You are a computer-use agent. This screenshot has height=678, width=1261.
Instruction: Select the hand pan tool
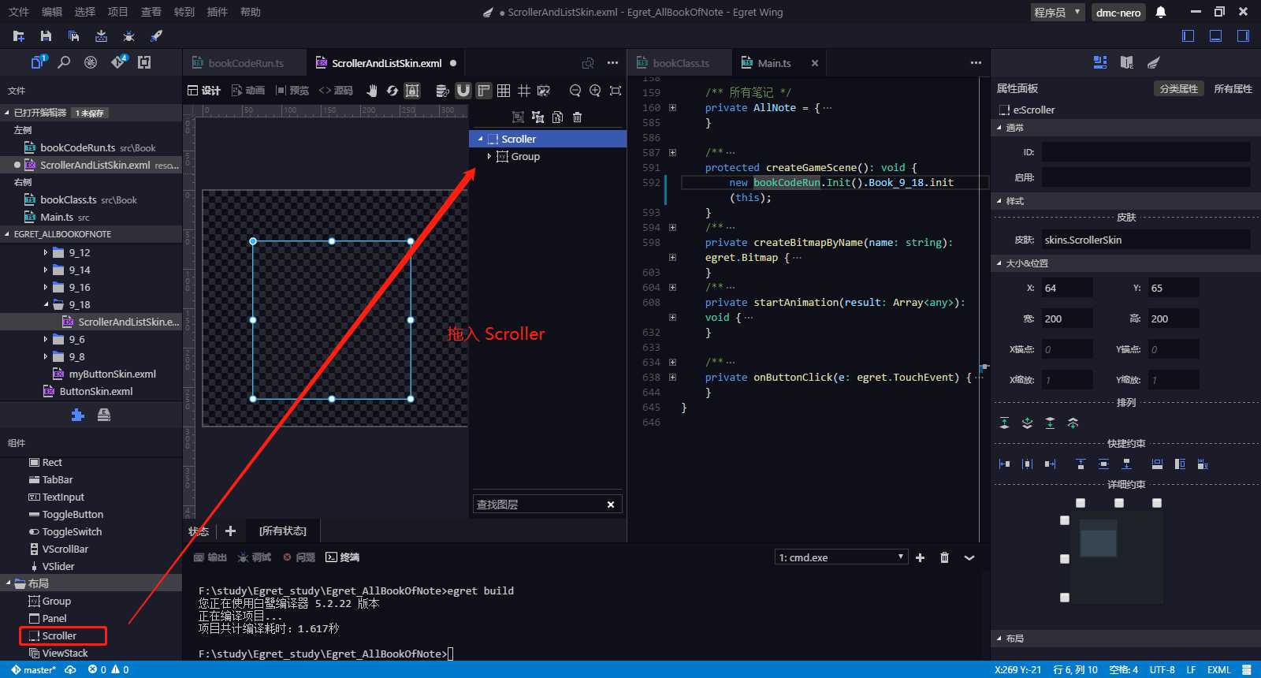click(372, 91)
